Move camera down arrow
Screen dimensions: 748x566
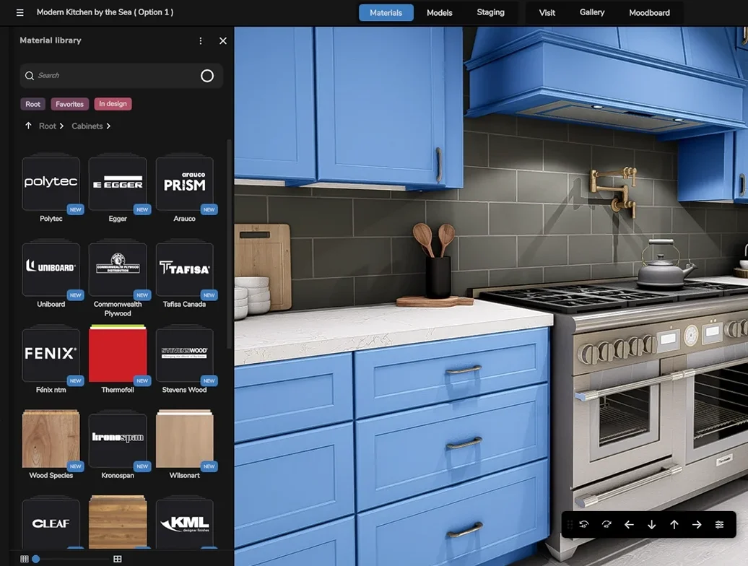tap(652, 525)
